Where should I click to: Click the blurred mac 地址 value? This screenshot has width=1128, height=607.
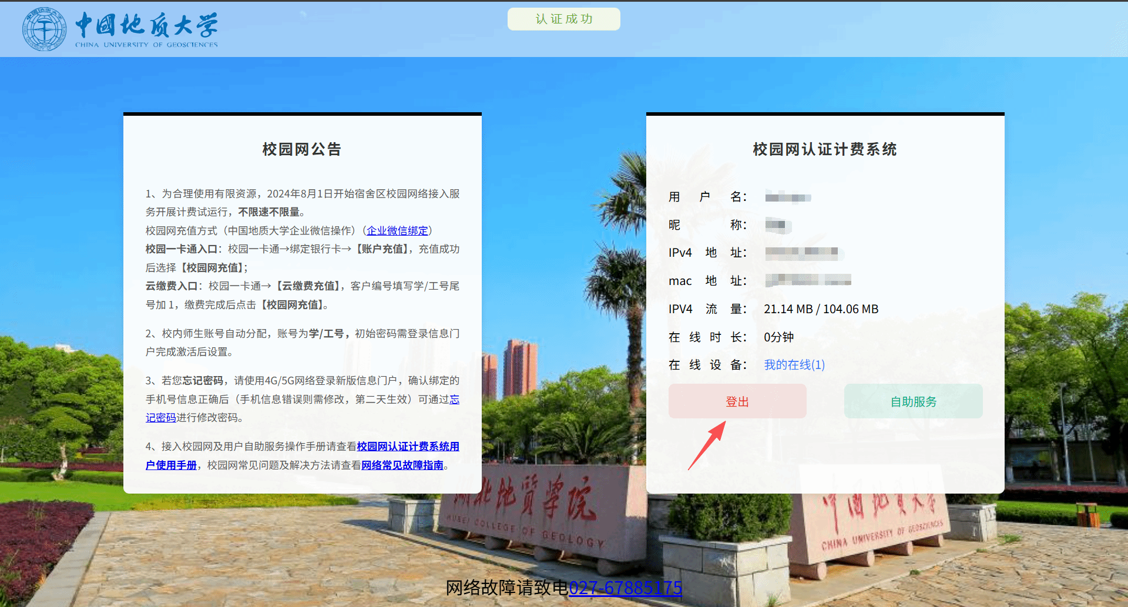tap(808, 280)
